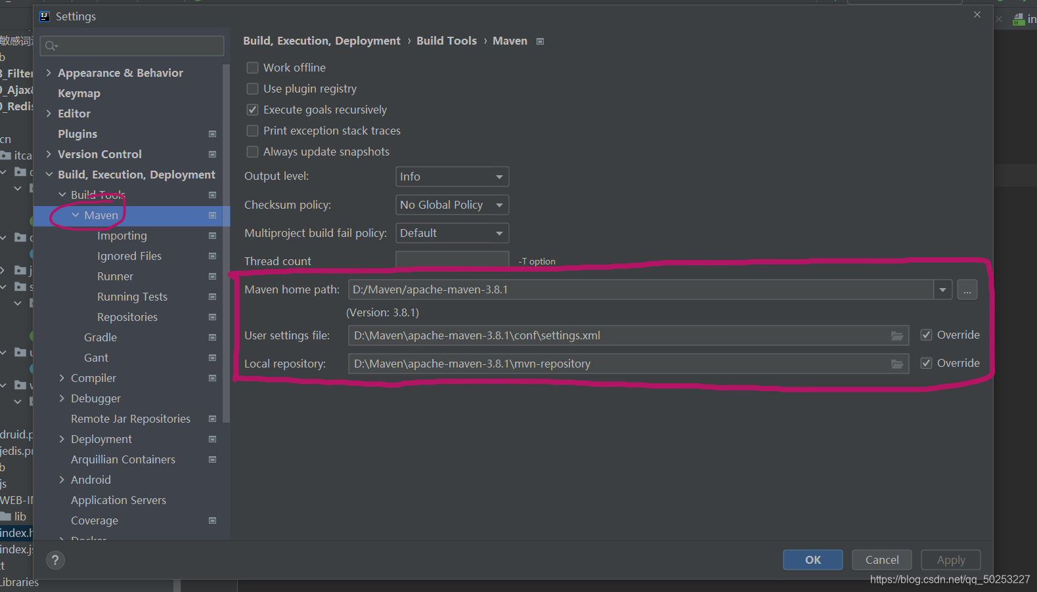The width and height of the screenshot is (1037, 592).
Task: Click the project-level icon beside Build Tools
Action: pos(212,195)
